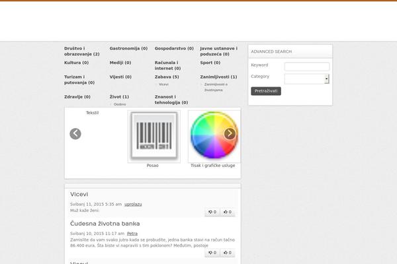
Task: Open Turizam i putovanja category
Action: pos(79,80)
